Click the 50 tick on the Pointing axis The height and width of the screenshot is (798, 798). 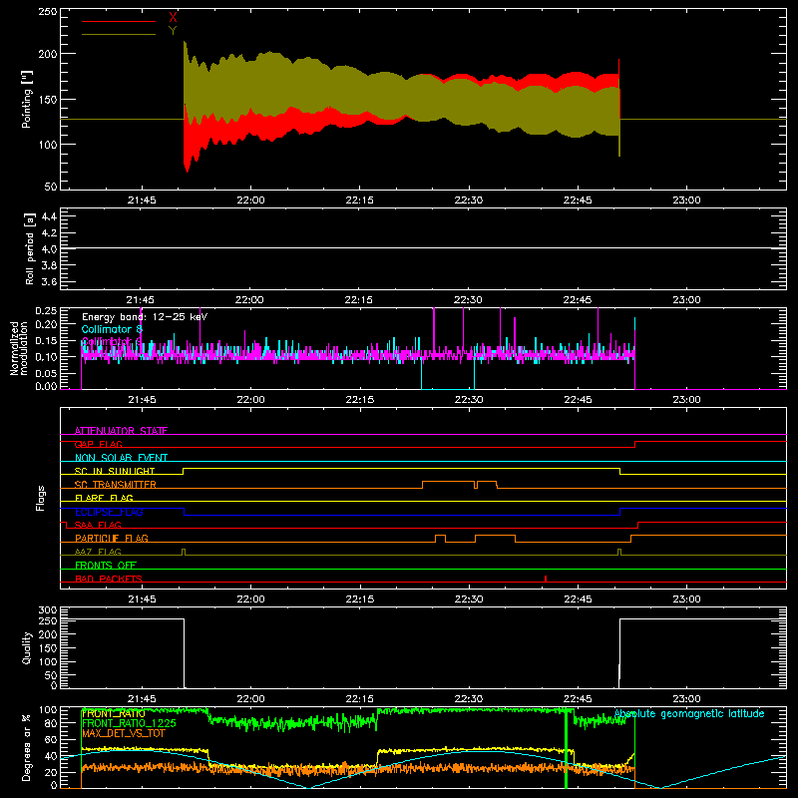(51, 187)
